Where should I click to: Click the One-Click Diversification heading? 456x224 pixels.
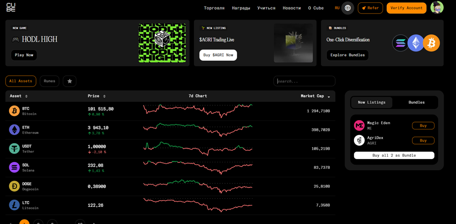click(348, 39)
